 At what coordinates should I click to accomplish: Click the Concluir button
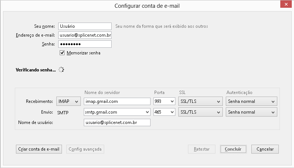click(233, 149)
